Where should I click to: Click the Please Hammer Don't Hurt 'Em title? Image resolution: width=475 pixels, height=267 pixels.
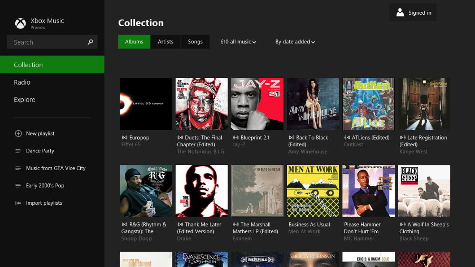coord(362,228)
